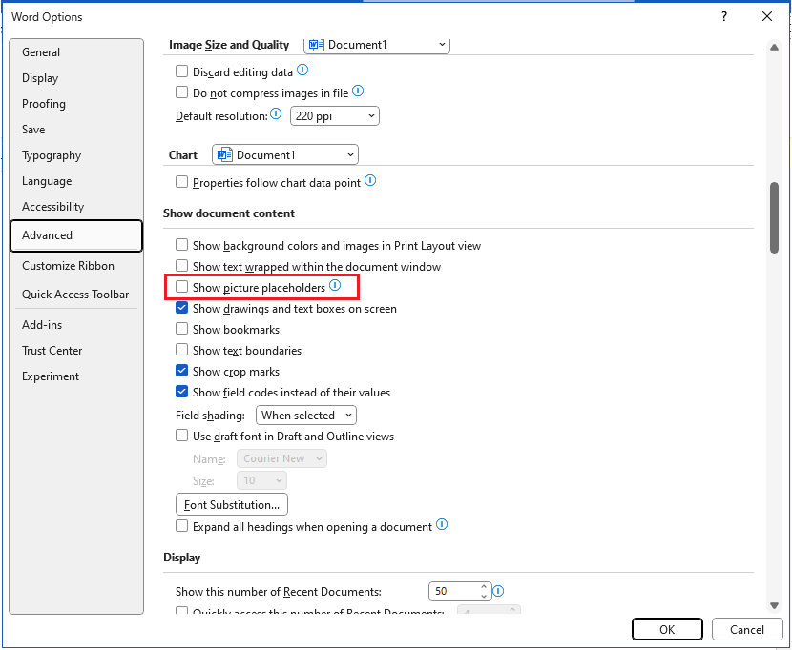The height and width of the screenshot is (650, 792).
Task: Switch to the Trust Center section
Action: point(52,350)
